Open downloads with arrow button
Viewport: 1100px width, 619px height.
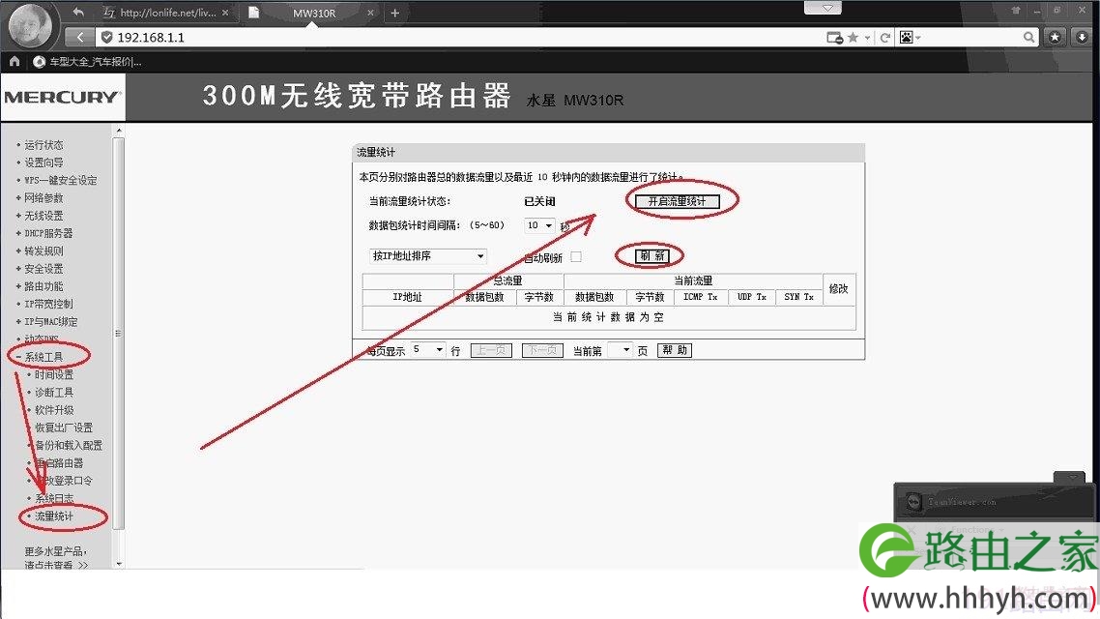pyautogui.click(x=1083, y=37)
